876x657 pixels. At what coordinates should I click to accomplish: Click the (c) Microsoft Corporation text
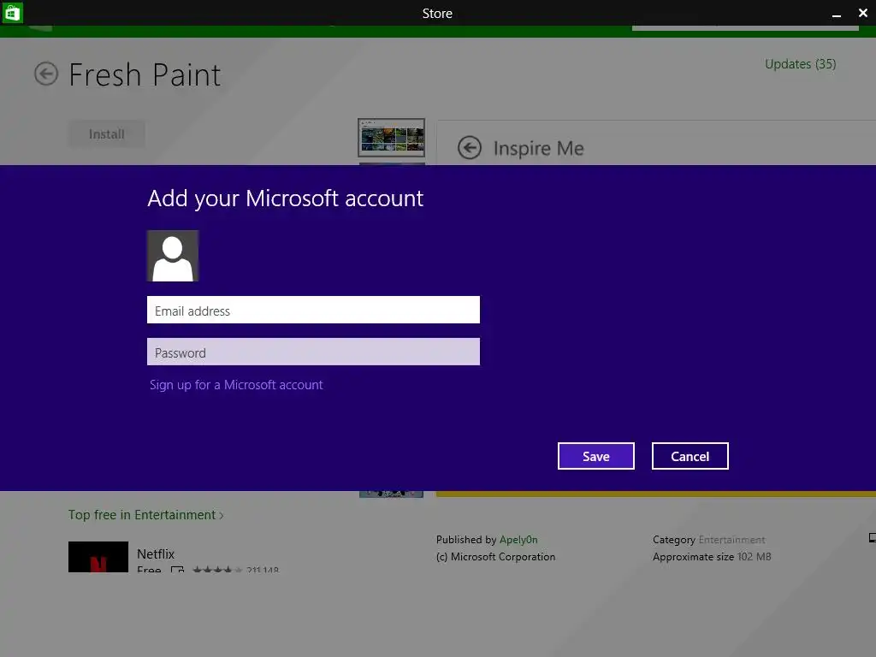[495, 557]
